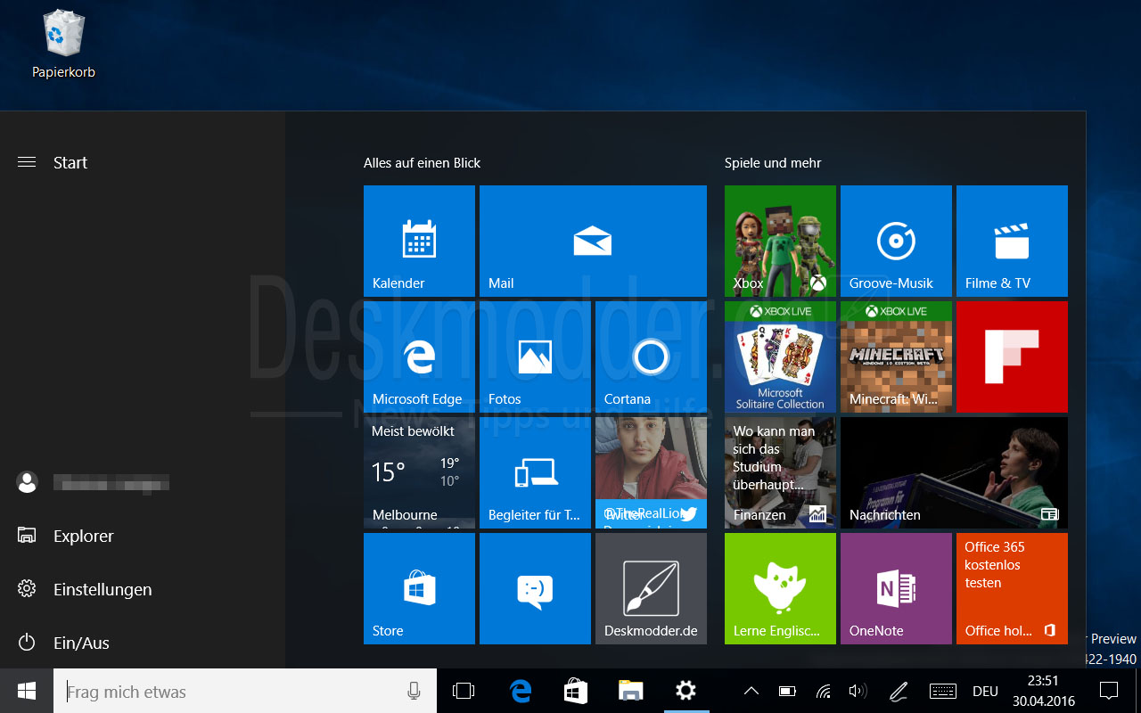Click the Cortana microphone icon

coord(414,691)
